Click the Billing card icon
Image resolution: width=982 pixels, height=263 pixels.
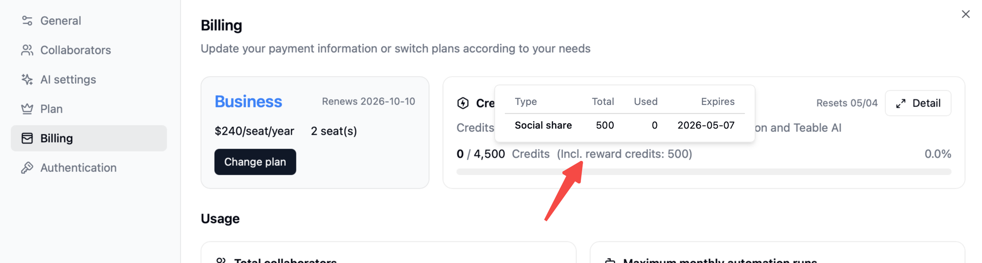(27, 138)
